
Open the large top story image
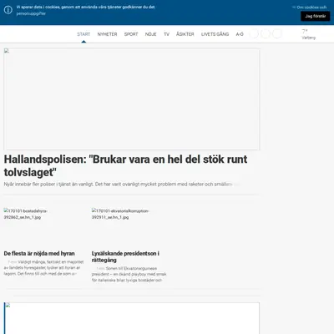pyautogui.click(x=132, y=99)
